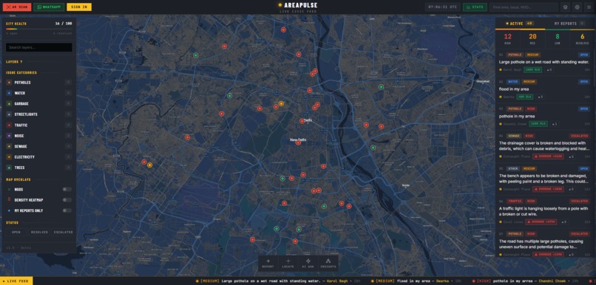
Task: Open the 'flood in my area' report card
Action: [544, 89]
